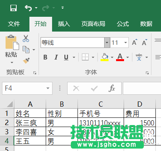The image size is (161, 151).
Task: Select column C header
Action: 101,104
